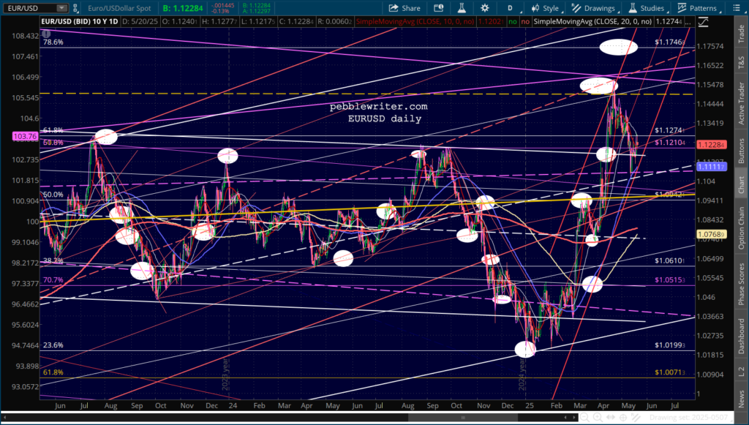Click the ellipsis after study labels
The width and height of the screenshot is (749, 425).
click(688, 21)
